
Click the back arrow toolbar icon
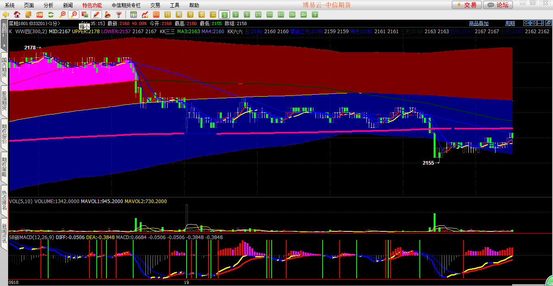pyautogui.click(x=6, y=15)
